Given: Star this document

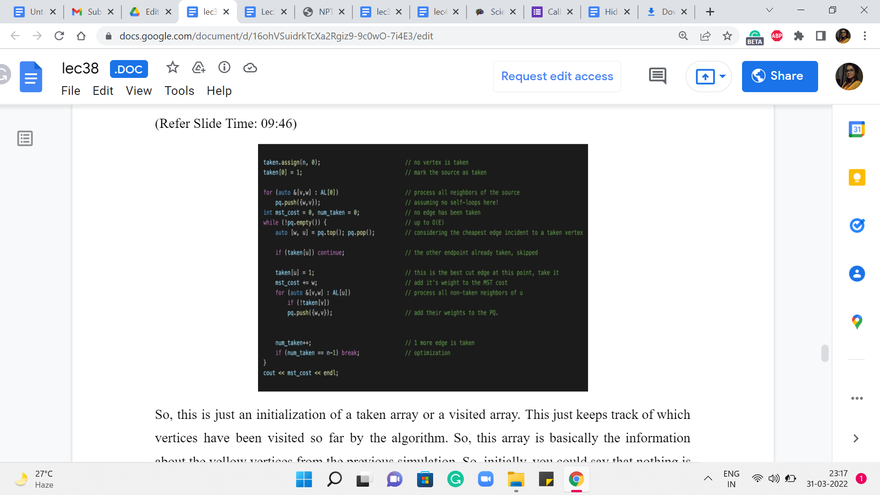Looking at the screenshot, I should pos(172,68).
